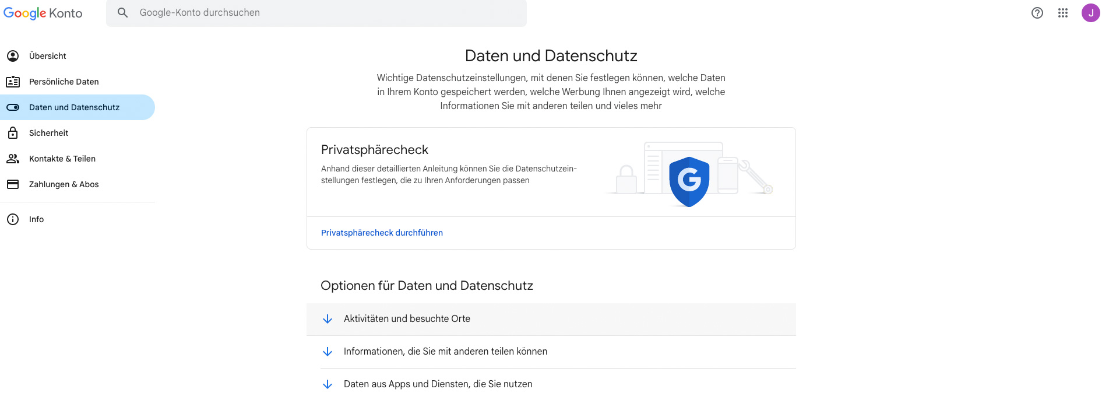Click arrow beside Informationen, die Sie teilen können
1109x417 pixels.
coord(328,352)
